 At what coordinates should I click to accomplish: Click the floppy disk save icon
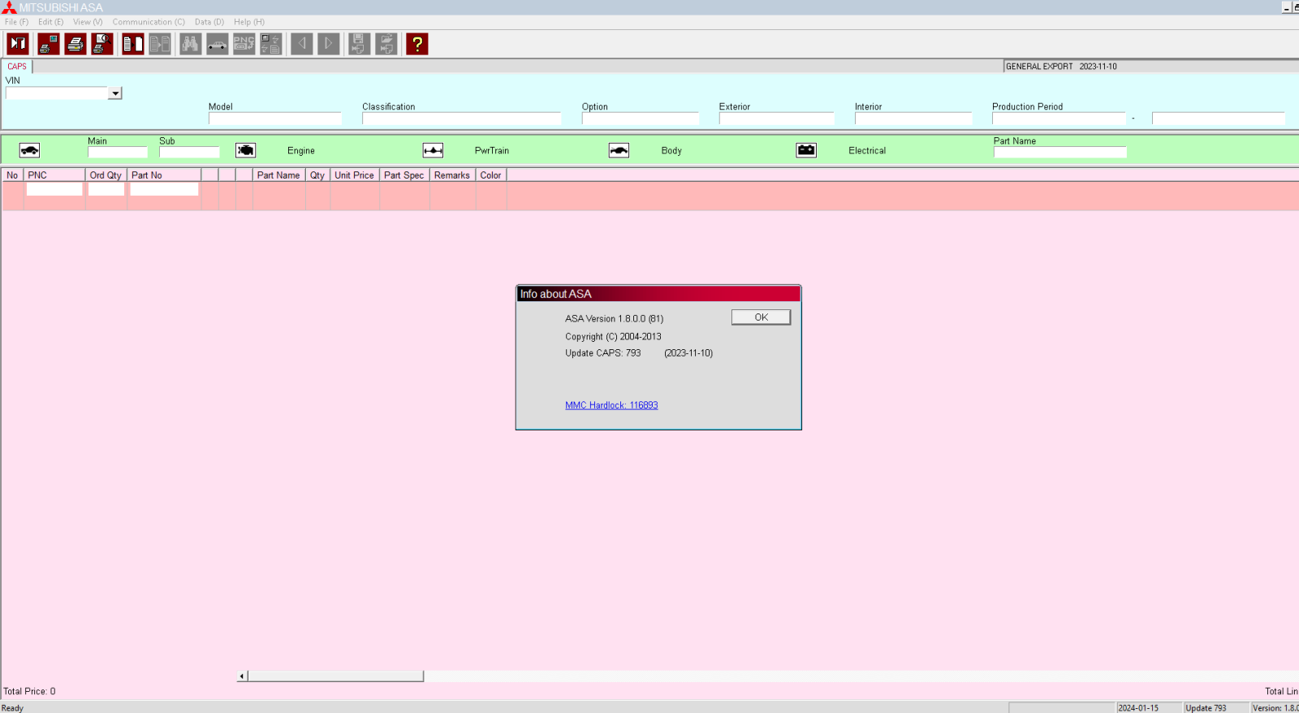(x=360, y=44)
